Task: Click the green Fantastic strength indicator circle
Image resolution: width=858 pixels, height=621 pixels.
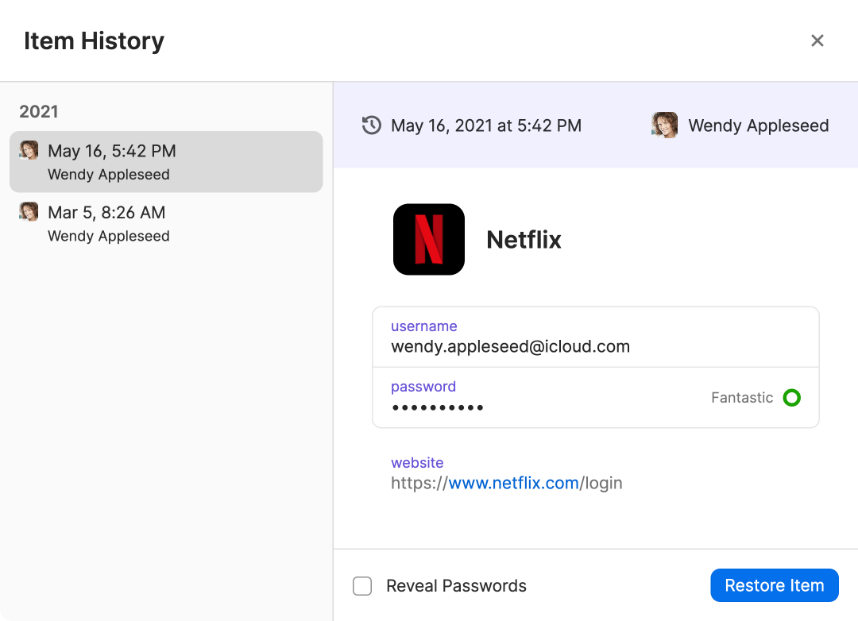Action: tap(792, 398)
